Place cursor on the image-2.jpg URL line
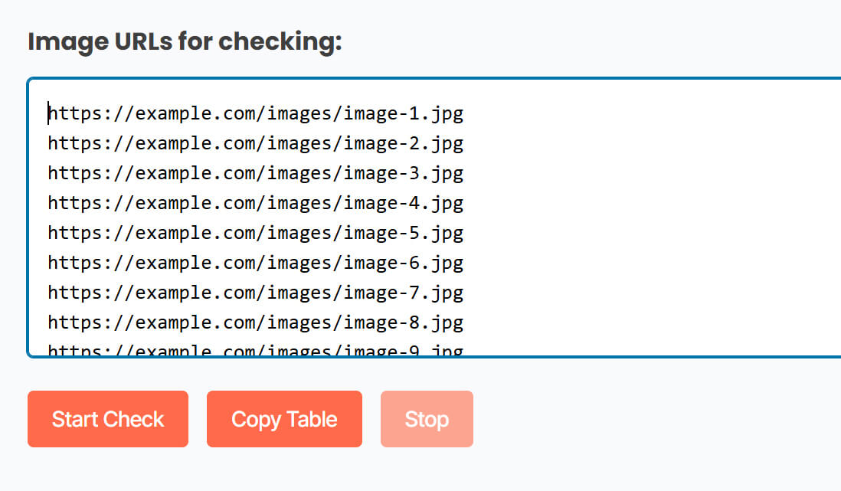841x491 pixels. coord(255,142)
